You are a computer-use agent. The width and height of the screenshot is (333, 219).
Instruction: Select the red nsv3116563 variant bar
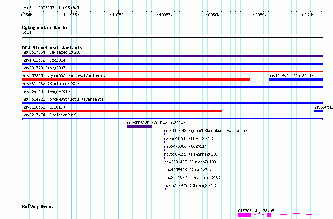coord(122,111)
